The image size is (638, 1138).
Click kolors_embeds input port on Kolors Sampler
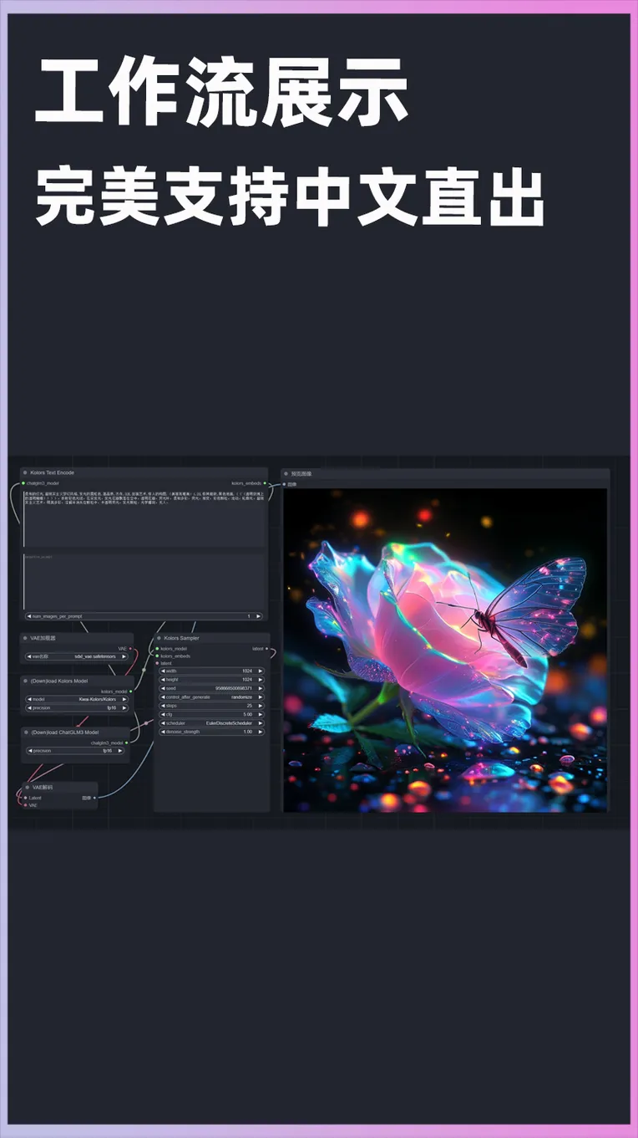157,656
